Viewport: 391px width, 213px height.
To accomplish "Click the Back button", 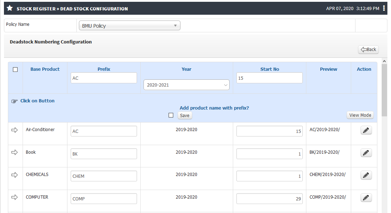I will (x=368, y=50).
